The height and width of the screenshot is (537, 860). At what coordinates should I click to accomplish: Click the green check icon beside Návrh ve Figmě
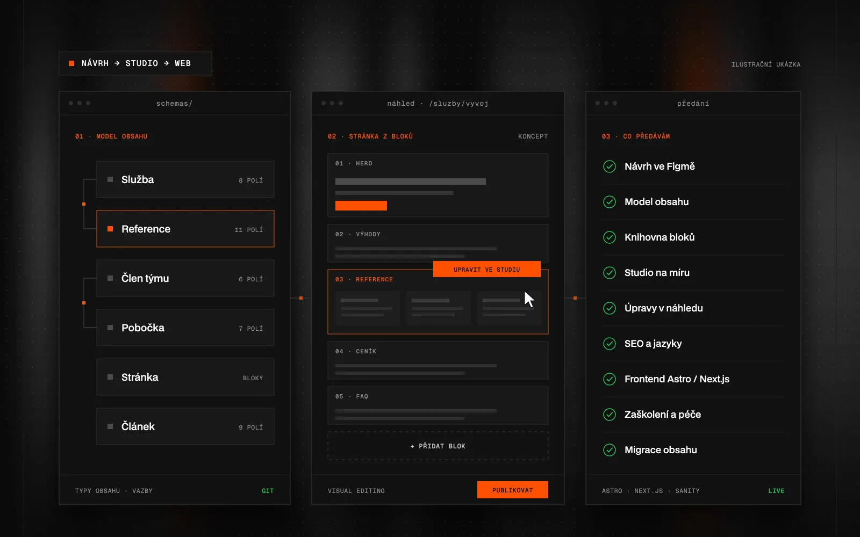coord(610,166)
